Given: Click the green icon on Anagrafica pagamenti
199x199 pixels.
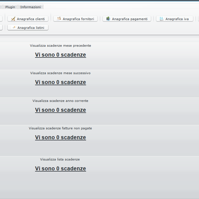Looking at the screenshot, I should coord(108,19).
